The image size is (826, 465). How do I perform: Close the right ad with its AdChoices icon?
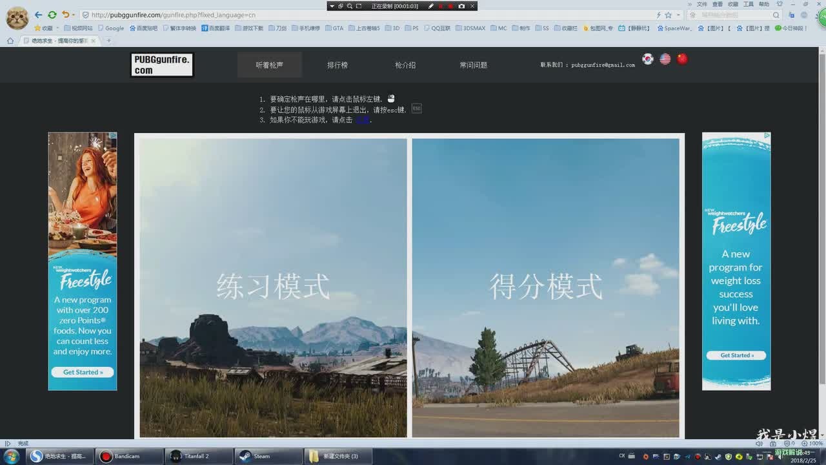(767, 136)
